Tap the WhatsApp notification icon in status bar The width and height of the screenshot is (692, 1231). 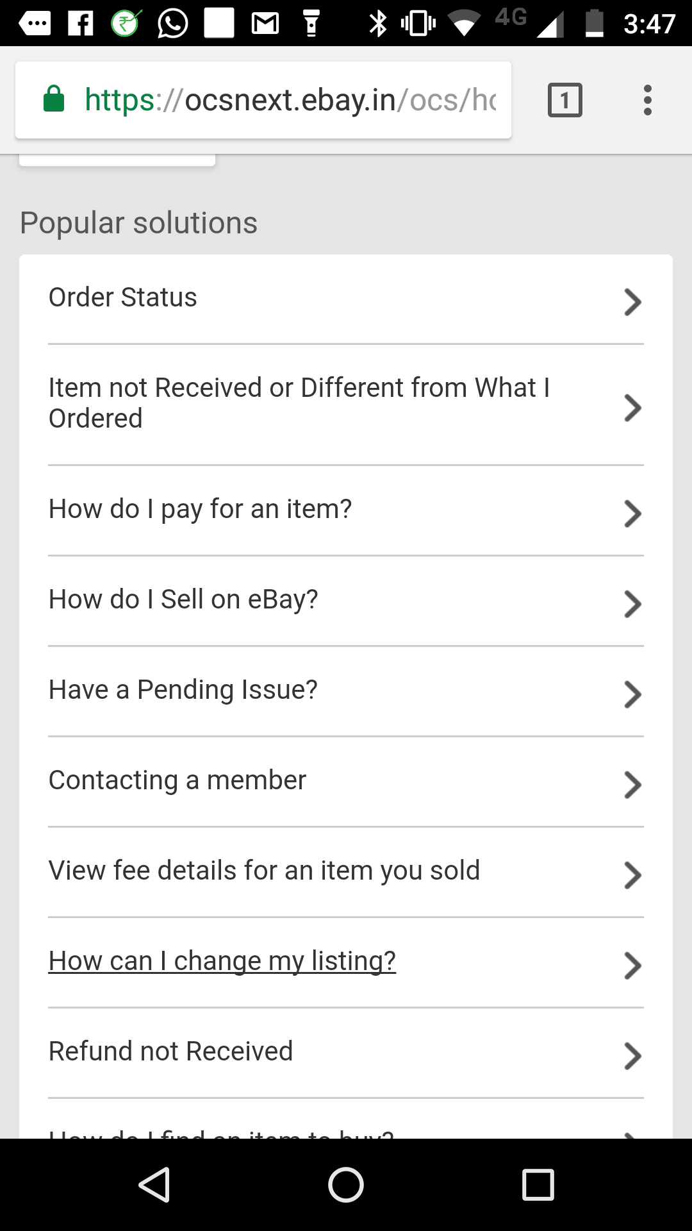click(x=172, y=24)
